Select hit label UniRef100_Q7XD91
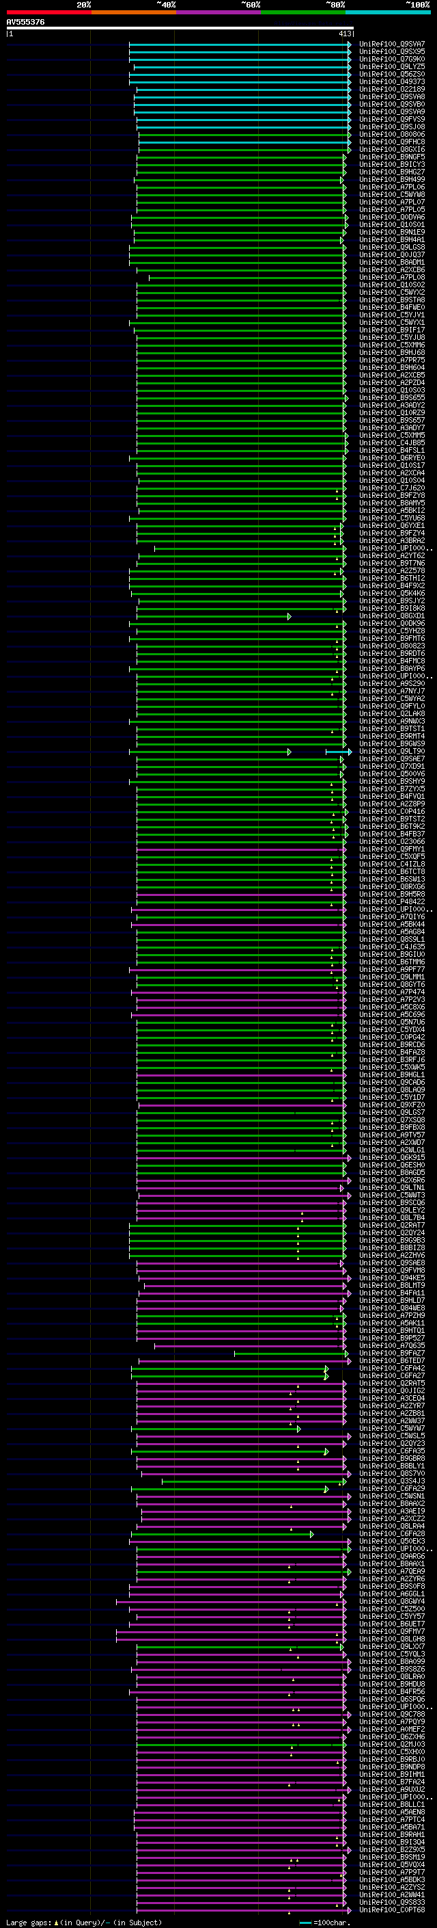Image resolution: width=437 pixels, height=1928 pixels. [x=392, y=767]
